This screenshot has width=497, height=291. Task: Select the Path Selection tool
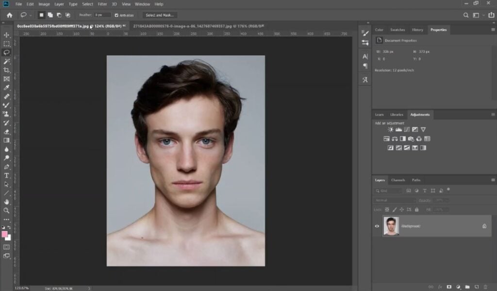point(6,185)
